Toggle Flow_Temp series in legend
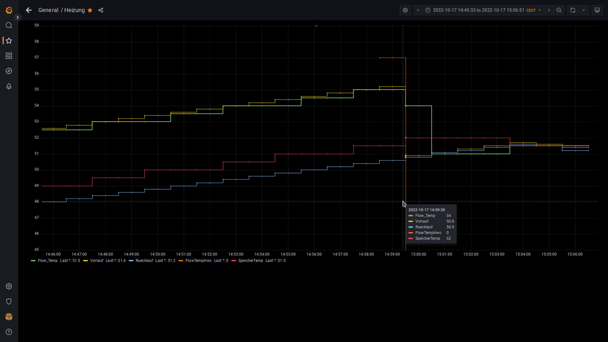Image resolution: width=608 pixels, height=342 pixels. coord(48,261)
